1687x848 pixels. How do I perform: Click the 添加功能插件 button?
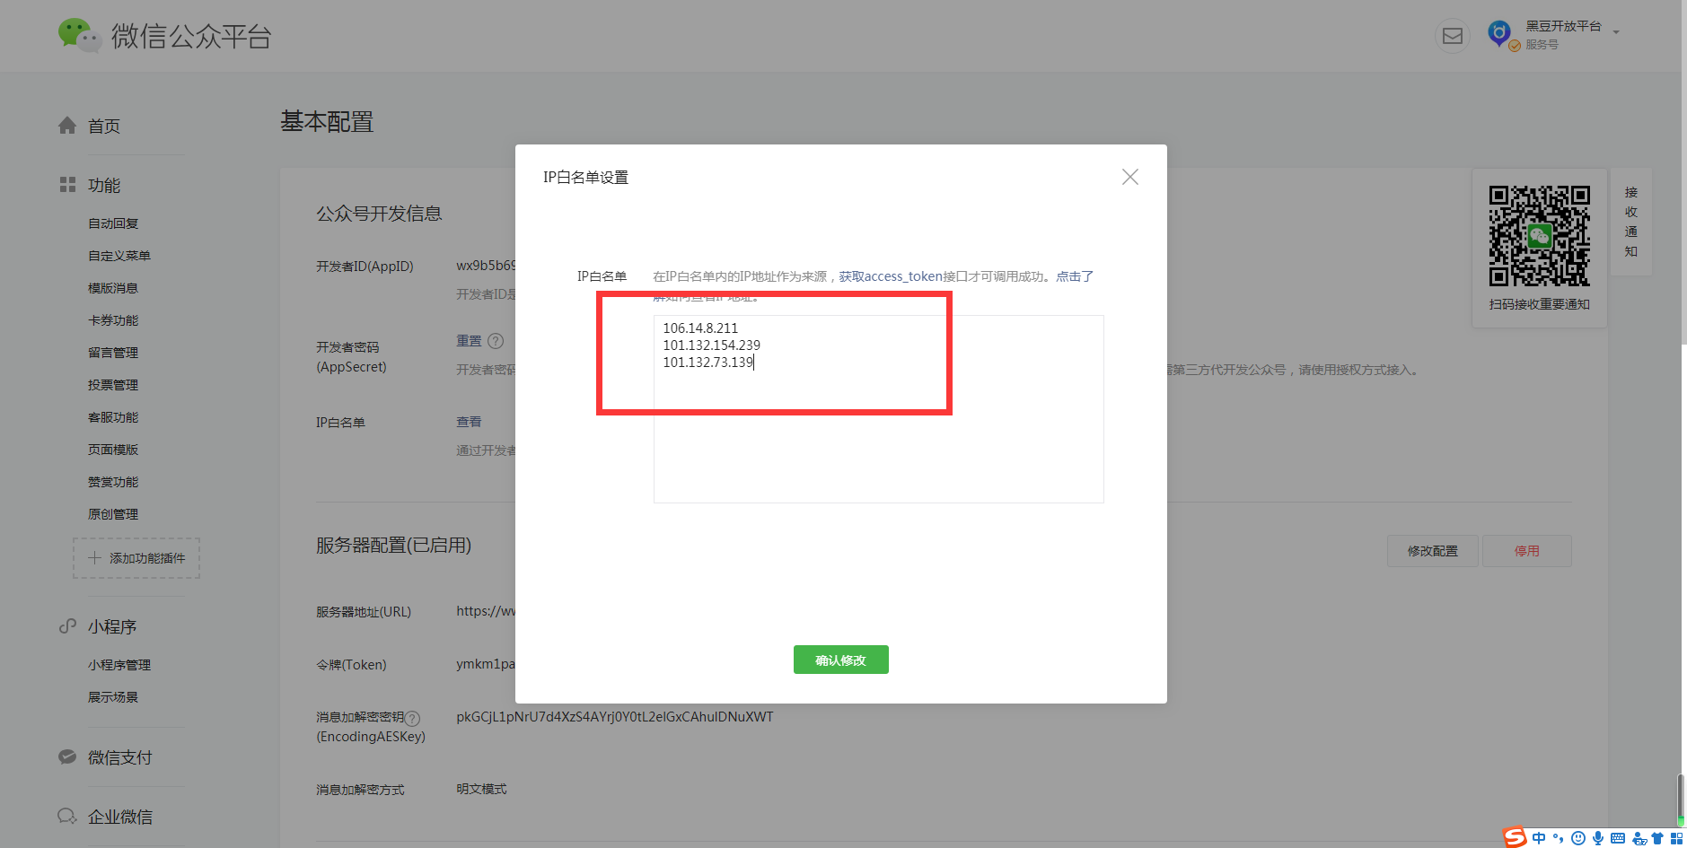click(x=136, y=558)
